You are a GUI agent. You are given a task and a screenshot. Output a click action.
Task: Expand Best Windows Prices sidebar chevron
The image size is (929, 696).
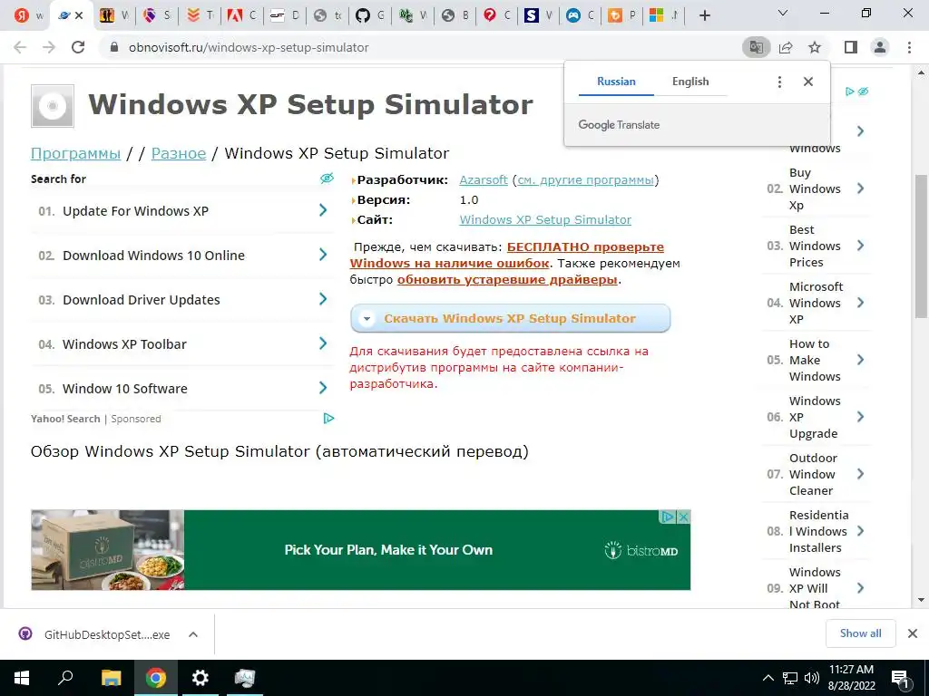(x=860, y=246)
